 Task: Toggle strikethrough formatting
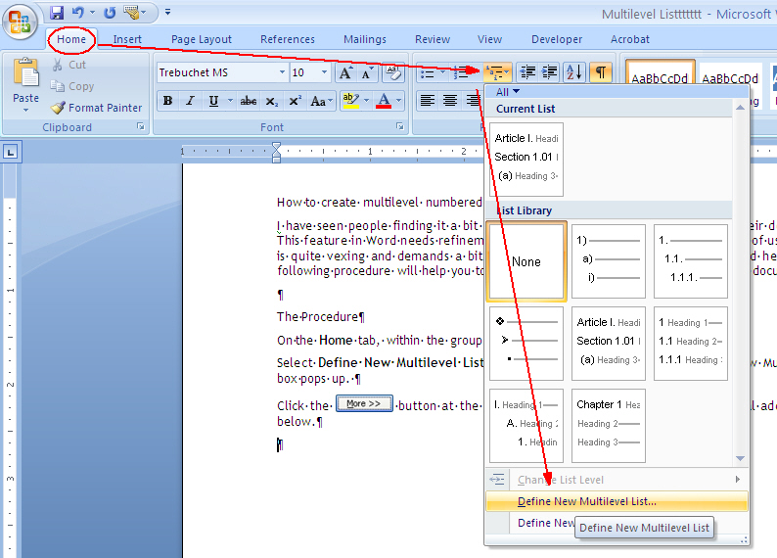click(x=249, y=101)
